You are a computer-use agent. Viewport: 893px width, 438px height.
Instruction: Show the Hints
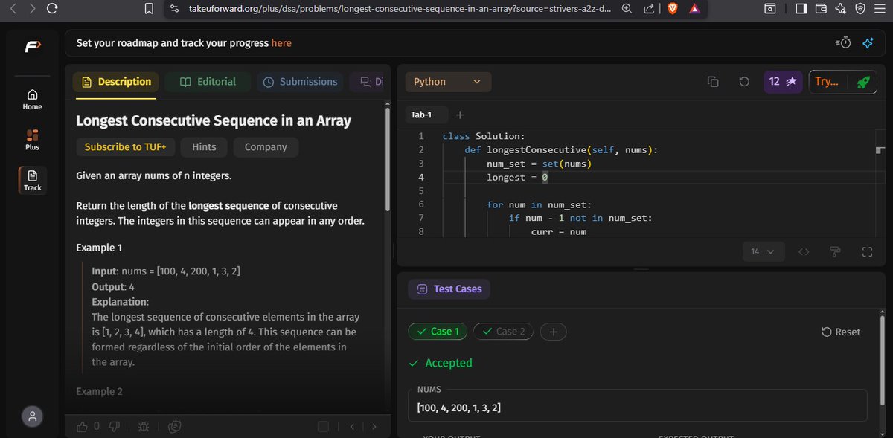click(204, 147)
